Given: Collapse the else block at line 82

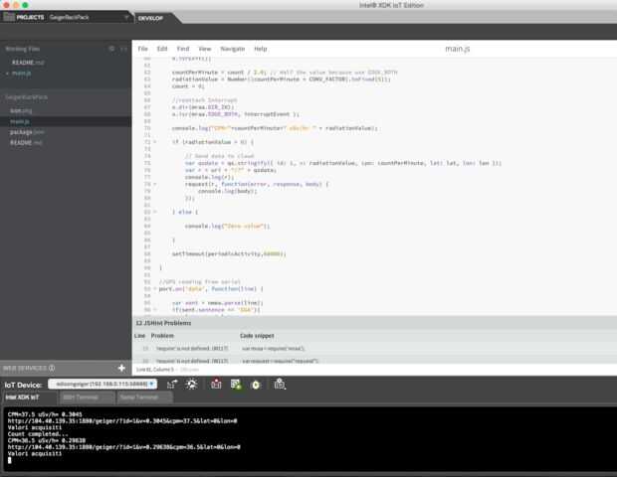Looking at the screenshot, I should tap(154, 212).
